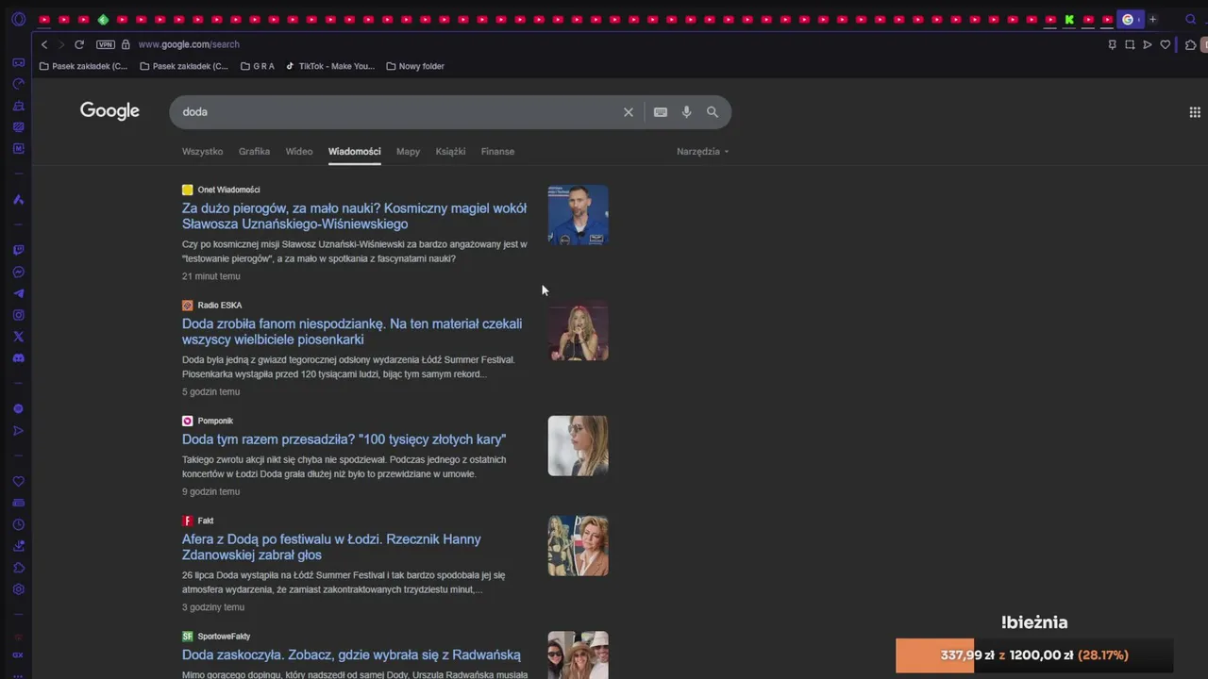
Task: Click the pin icon in address bar
Action: 1112,44
